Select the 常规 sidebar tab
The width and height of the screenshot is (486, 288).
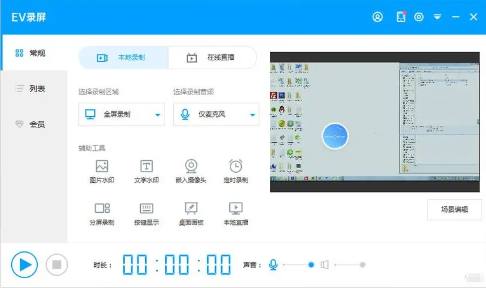pyautogui.click(x=34, y=53)
